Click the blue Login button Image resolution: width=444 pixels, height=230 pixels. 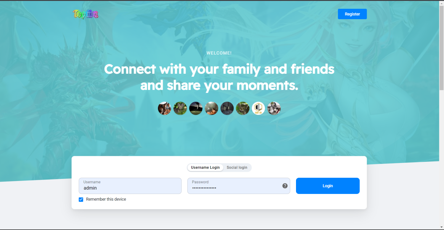tap(328, 186)
